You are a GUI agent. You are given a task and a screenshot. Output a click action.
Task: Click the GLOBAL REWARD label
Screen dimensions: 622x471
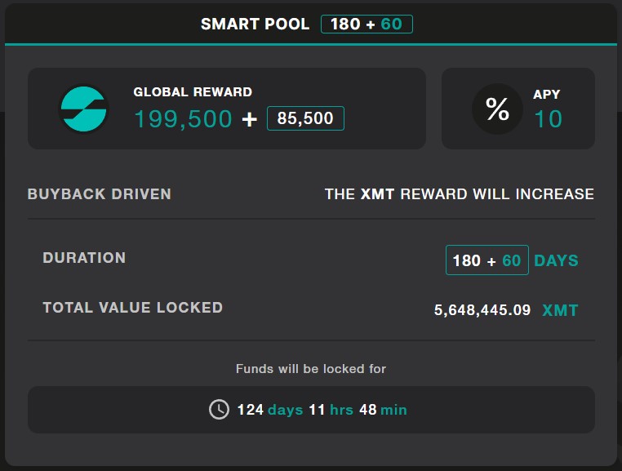(x=193, y=92)
